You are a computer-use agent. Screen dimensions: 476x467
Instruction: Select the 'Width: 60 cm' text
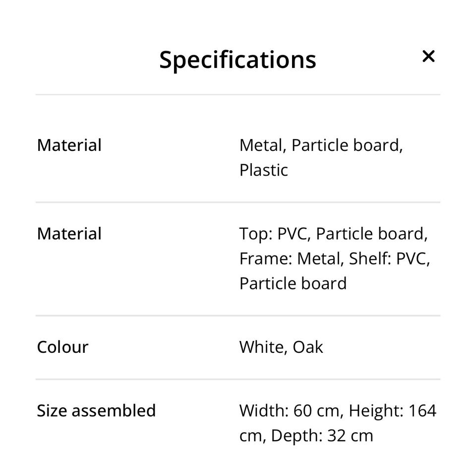click(x=289, y=411)
